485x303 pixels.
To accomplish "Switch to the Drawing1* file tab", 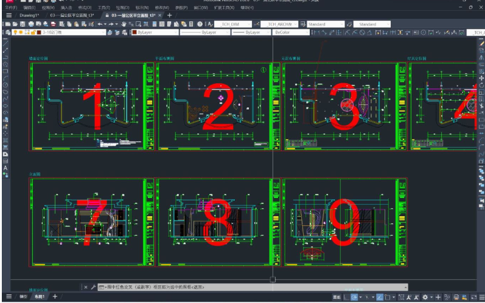I will tap(29, 15).
